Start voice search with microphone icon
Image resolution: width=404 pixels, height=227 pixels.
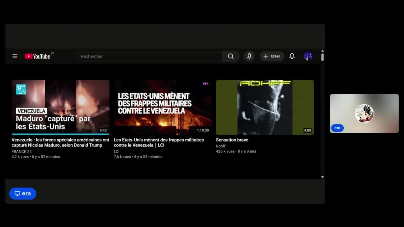[x=249, y=56]
